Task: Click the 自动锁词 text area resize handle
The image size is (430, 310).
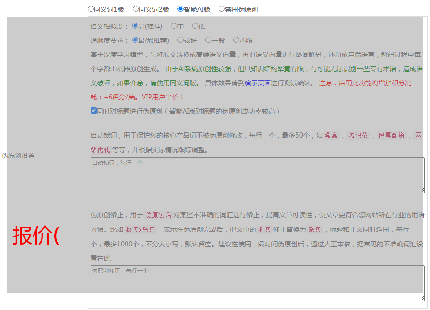Action: pos(422,190)
